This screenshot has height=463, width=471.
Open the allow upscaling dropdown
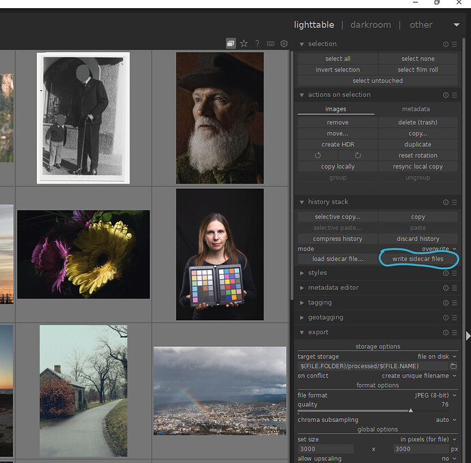[447, 458]
